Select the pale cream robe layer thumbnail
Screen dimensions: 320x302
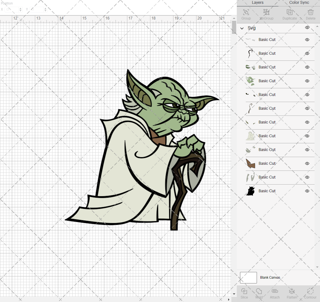pos(251,136)
